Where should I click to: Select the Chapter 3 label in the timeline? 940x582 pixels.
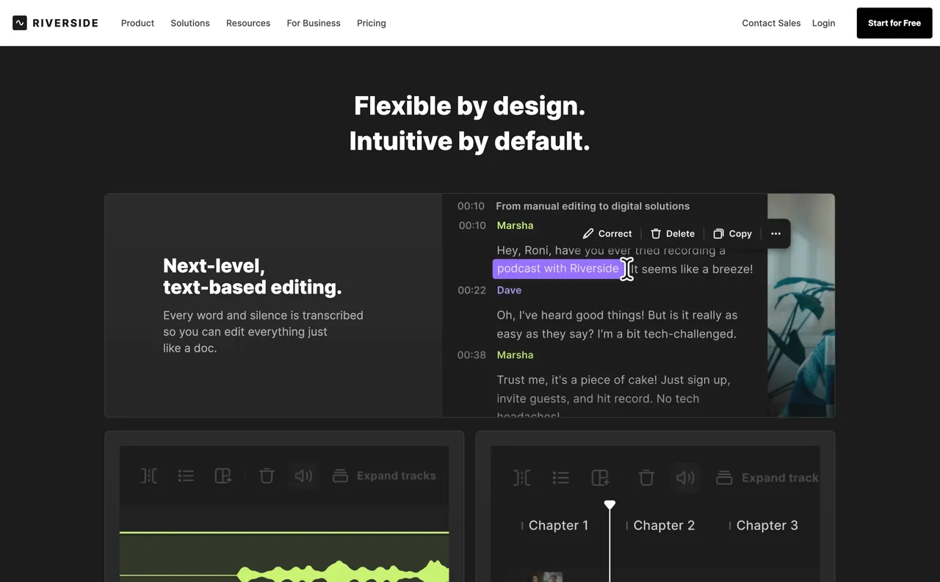pyautogui.click(x=767, y=525)
